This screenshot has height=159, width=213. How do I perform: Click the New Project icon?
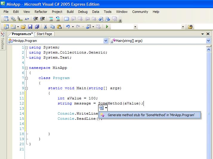6,27
